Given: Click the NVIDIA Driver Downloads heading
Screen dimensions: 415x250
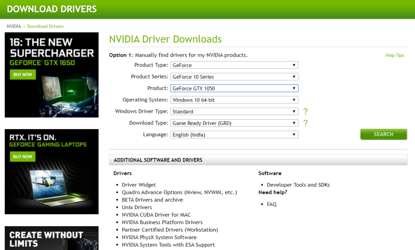Looking at the screenshot, I should [x=165, y=39].
